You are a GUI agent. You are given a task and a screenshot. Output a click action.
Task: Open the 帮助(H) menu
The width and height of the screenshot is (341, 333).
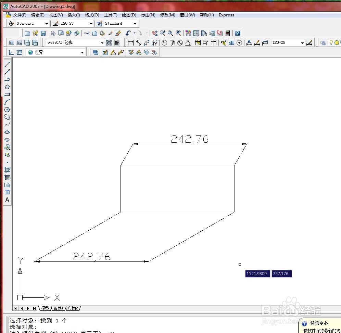click(207, 15)
